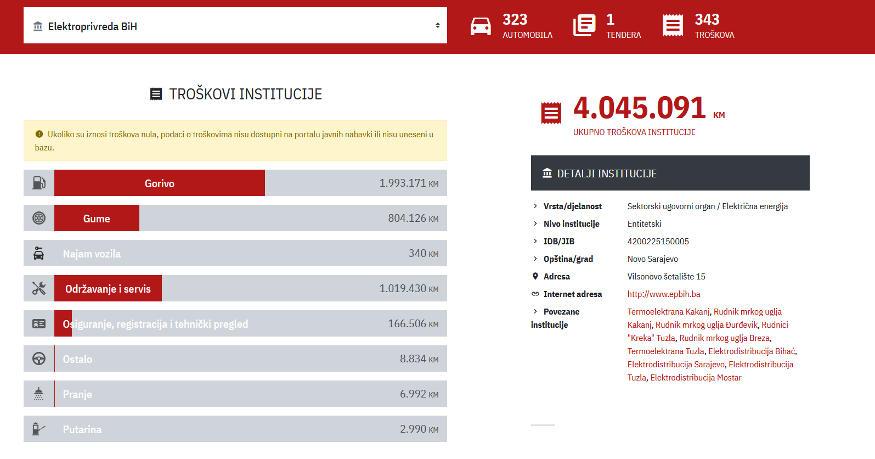Click the chevron beside Povezane institucije
Screen dimensions: 875x459
535,311
